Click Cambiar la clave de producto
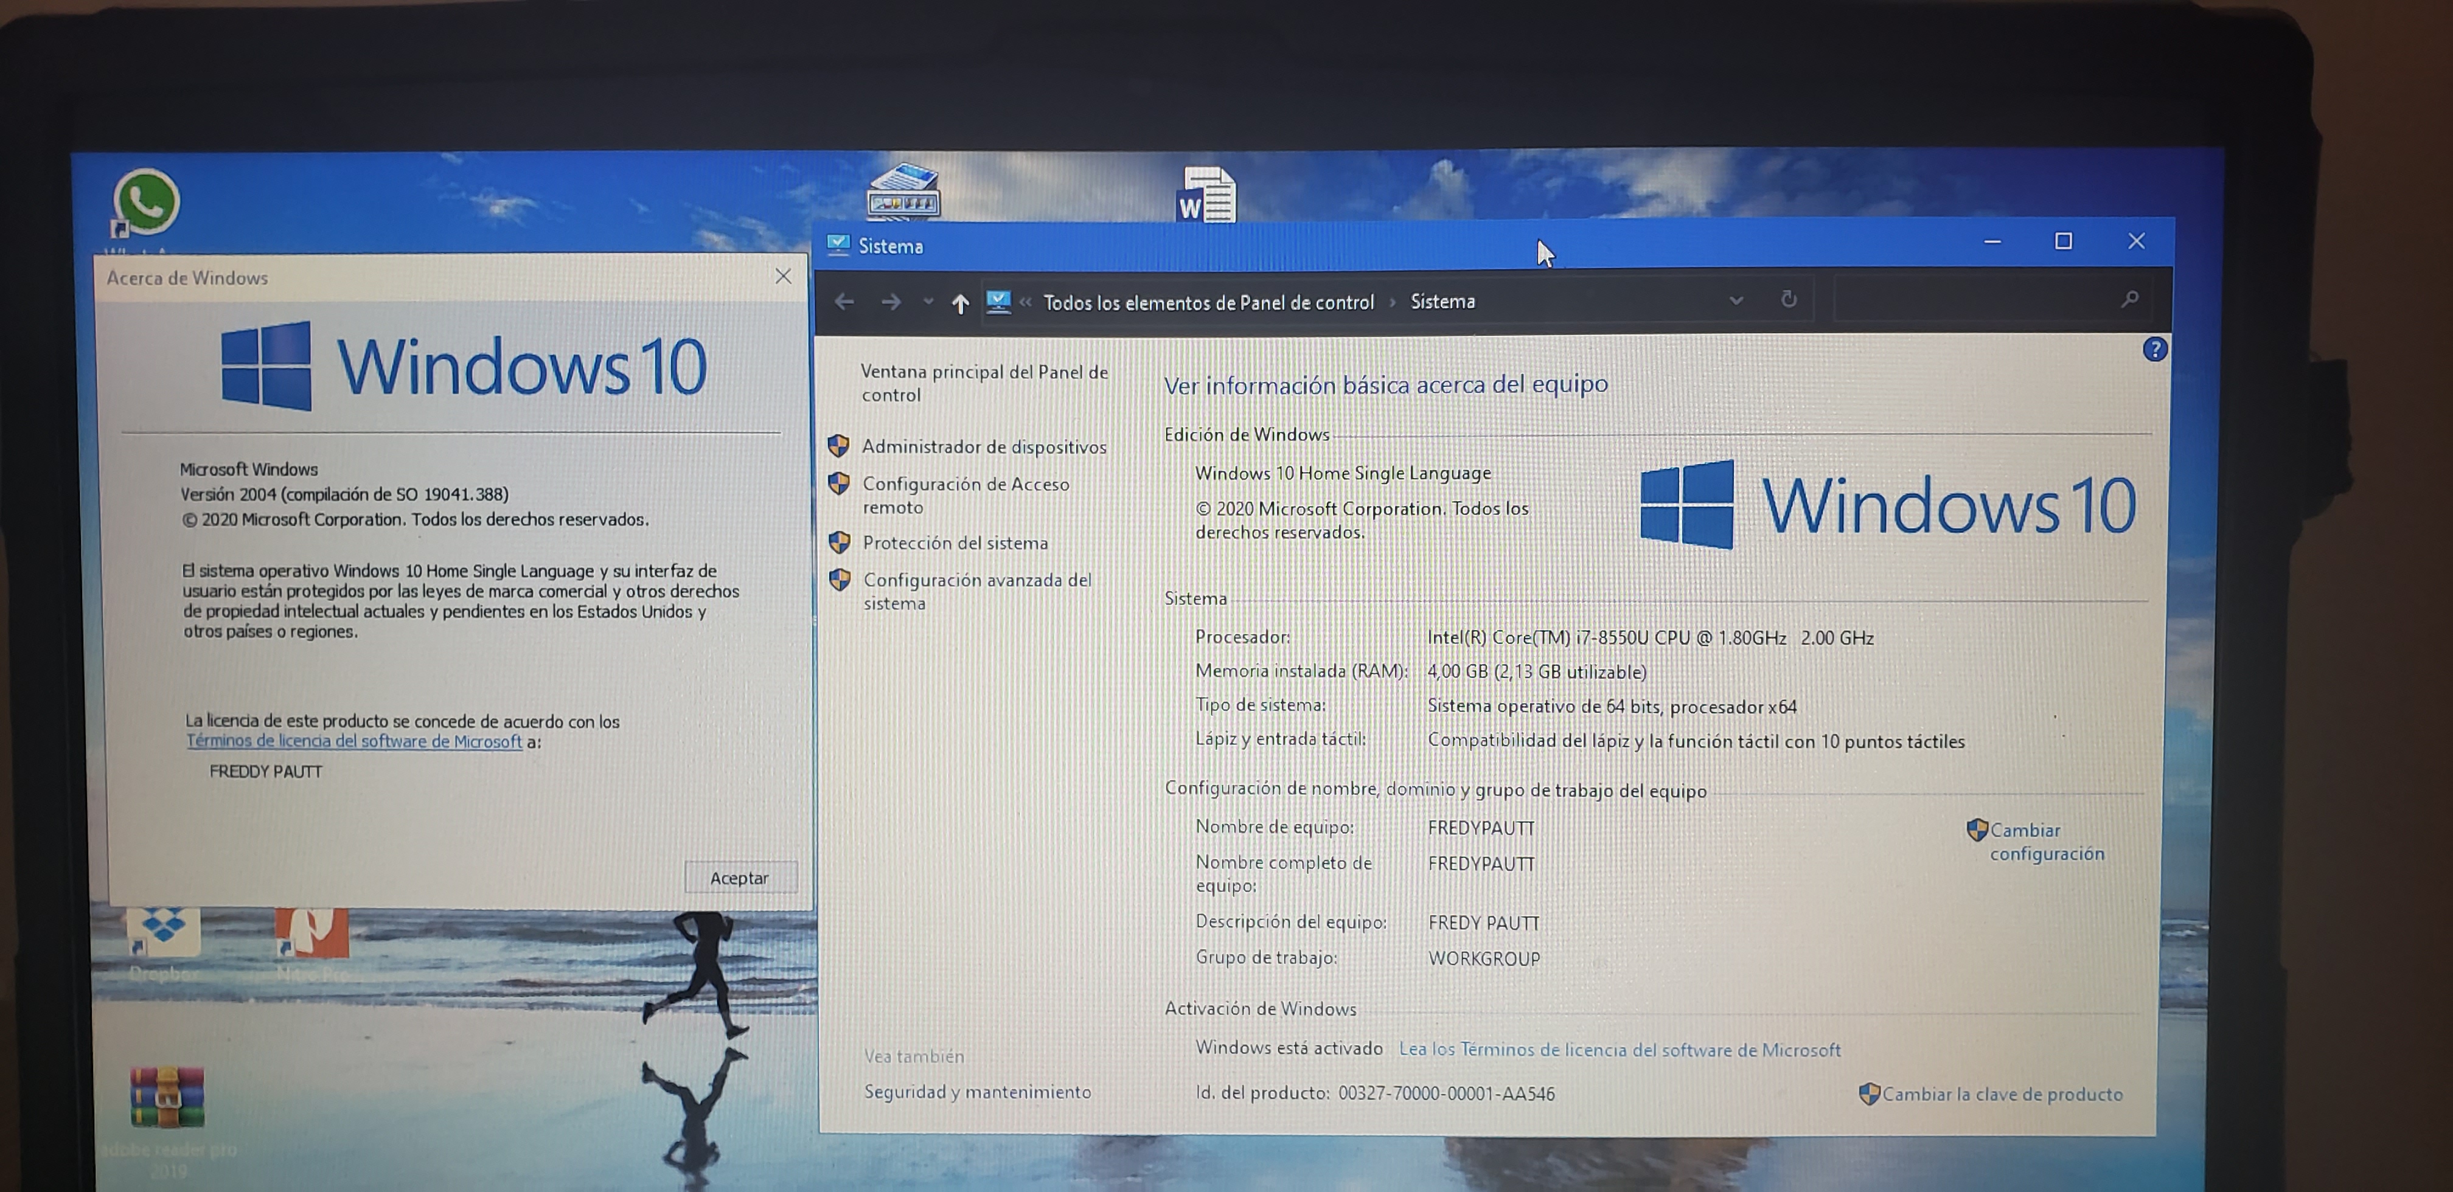 coord(2002,1094)
